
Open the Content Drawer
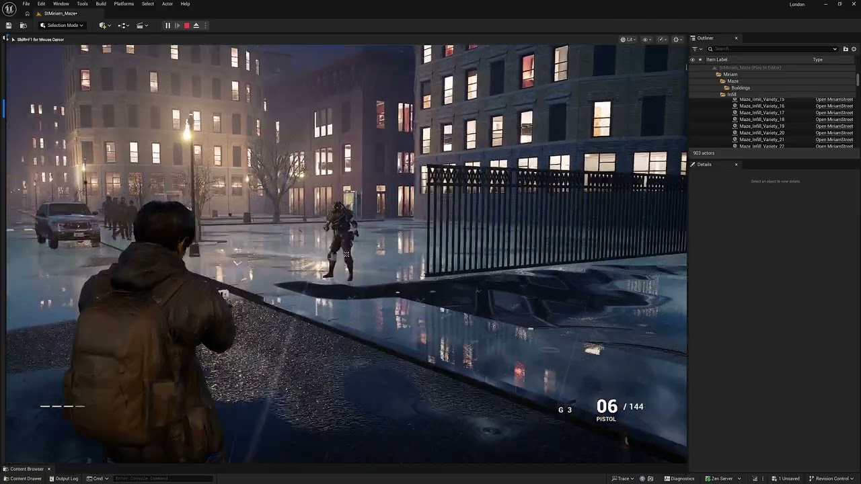pyautogui.click(x=22, y=479)
